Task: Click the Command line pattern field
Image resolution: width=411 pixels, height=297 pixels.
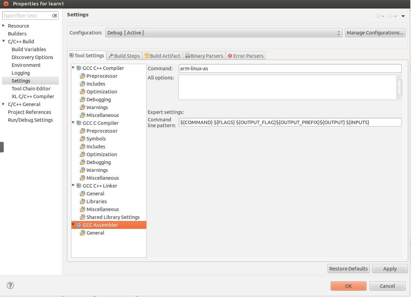Action: click(290, 122)
